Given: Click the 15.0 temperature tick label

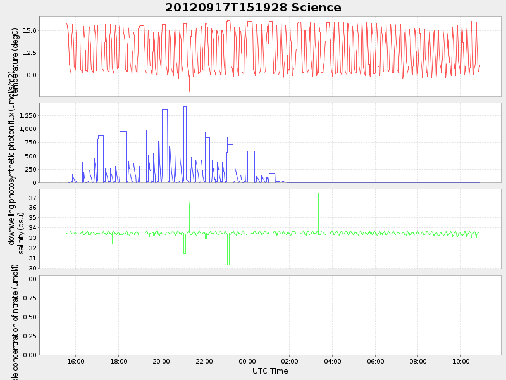Looking at the screenshot, I should point(30,30).
